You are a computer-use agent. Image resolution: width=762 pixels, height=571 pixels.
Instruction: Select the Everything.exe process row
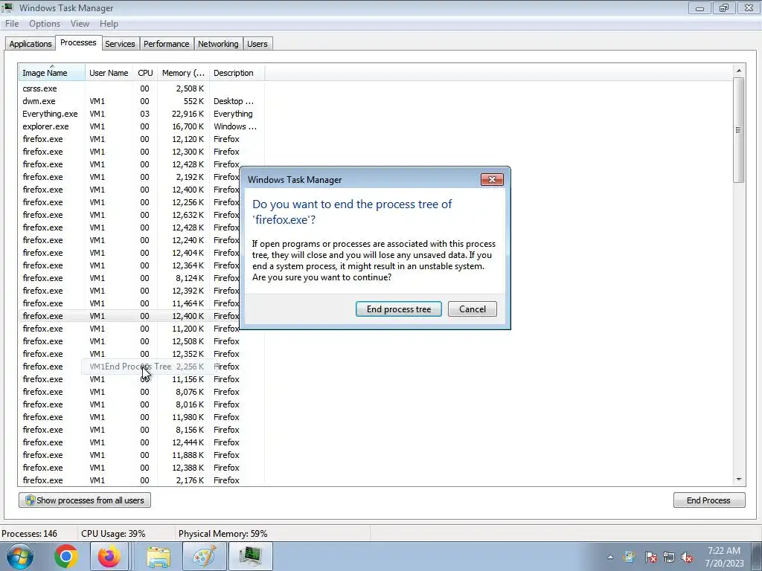[141, 114]
